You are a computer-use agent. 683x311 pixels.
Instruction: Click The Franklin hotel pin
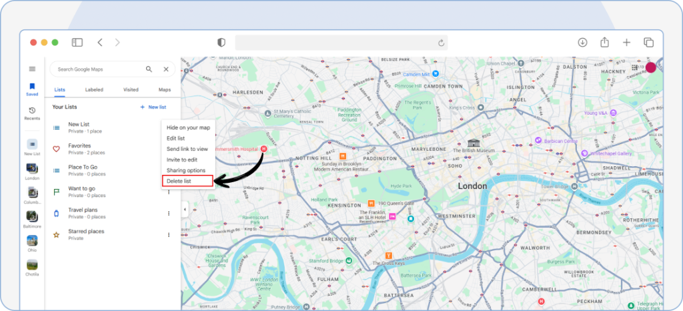(392, 216)
